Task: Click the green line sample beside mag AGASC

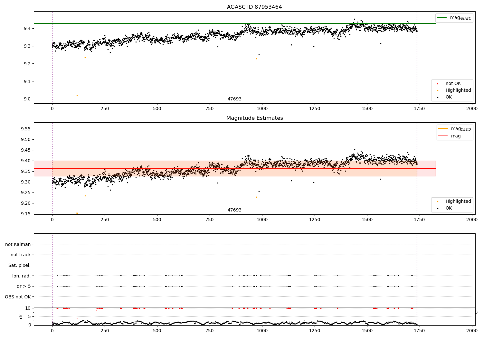Action: tap(442, 18)
